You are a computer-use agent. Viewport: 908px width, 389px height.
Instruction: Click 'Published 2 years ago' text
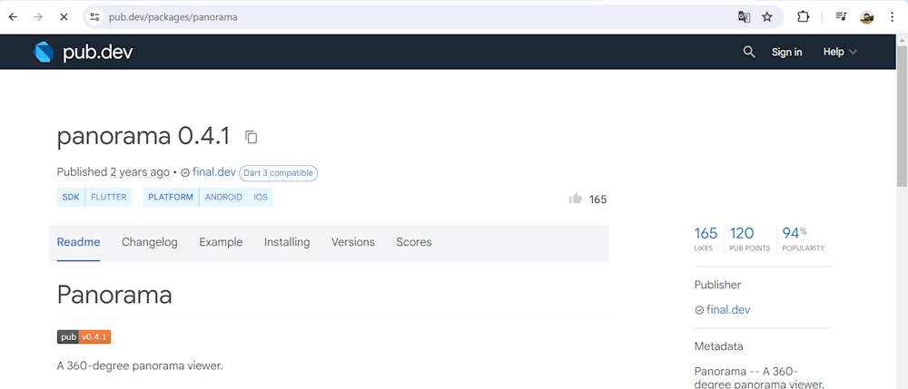click(113, 172)
